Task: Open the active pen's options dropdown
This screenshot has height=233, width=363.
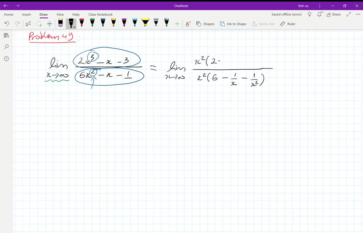Action: point(74,26)
